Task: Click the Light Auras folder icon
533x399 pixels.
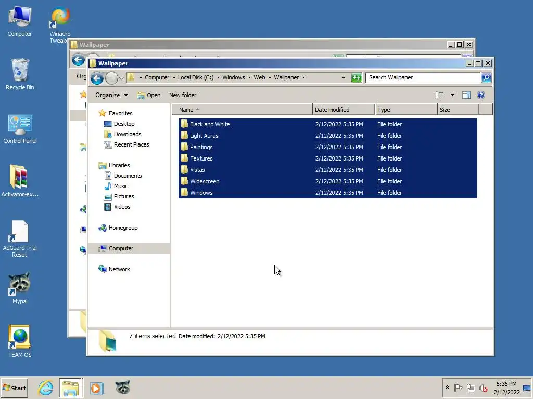Action: point(184,136)
